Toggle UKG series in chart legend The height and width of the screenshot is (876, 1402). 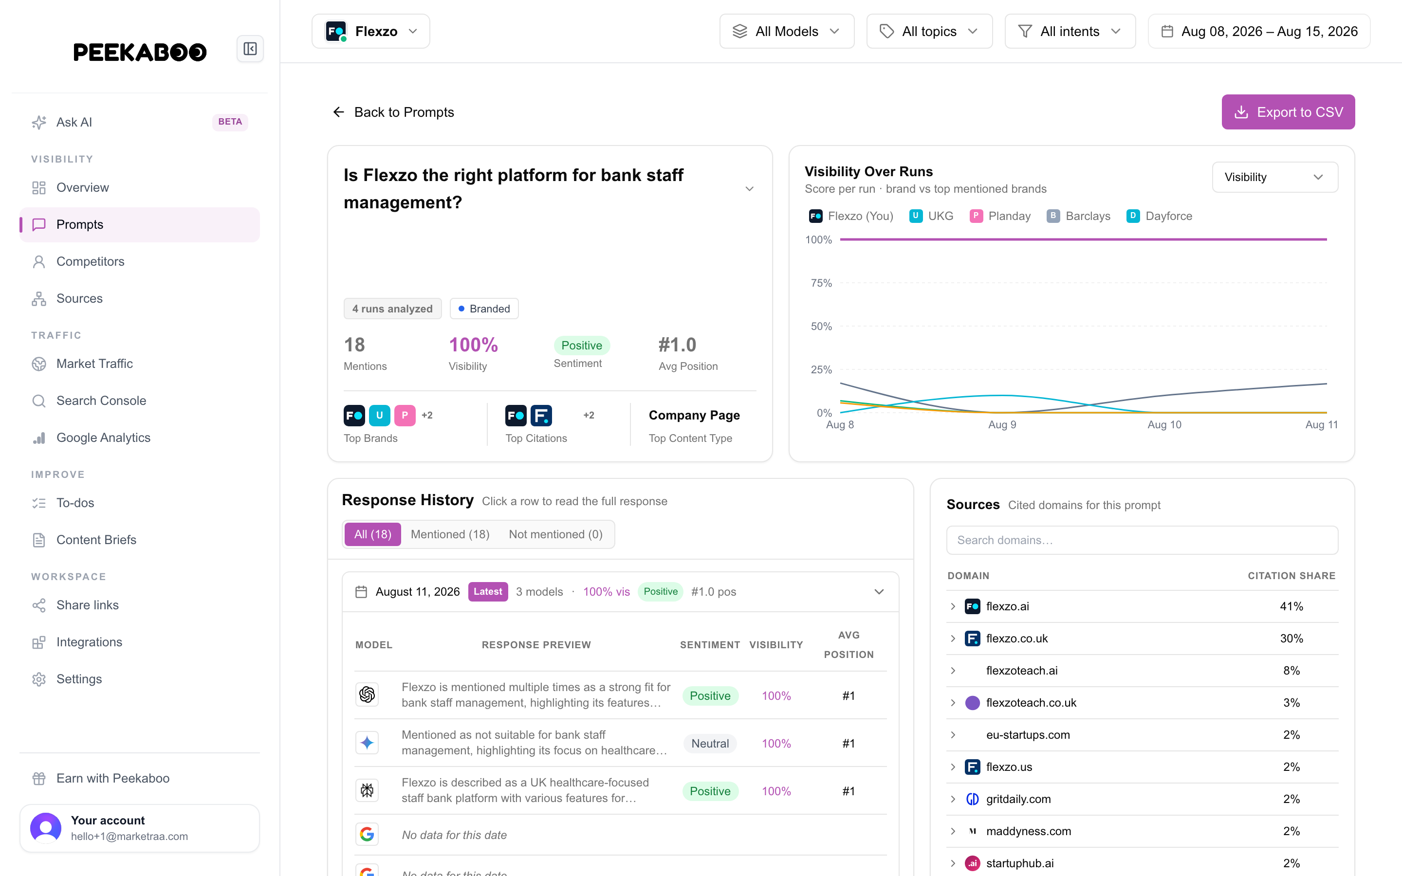(x=931, y=216)
